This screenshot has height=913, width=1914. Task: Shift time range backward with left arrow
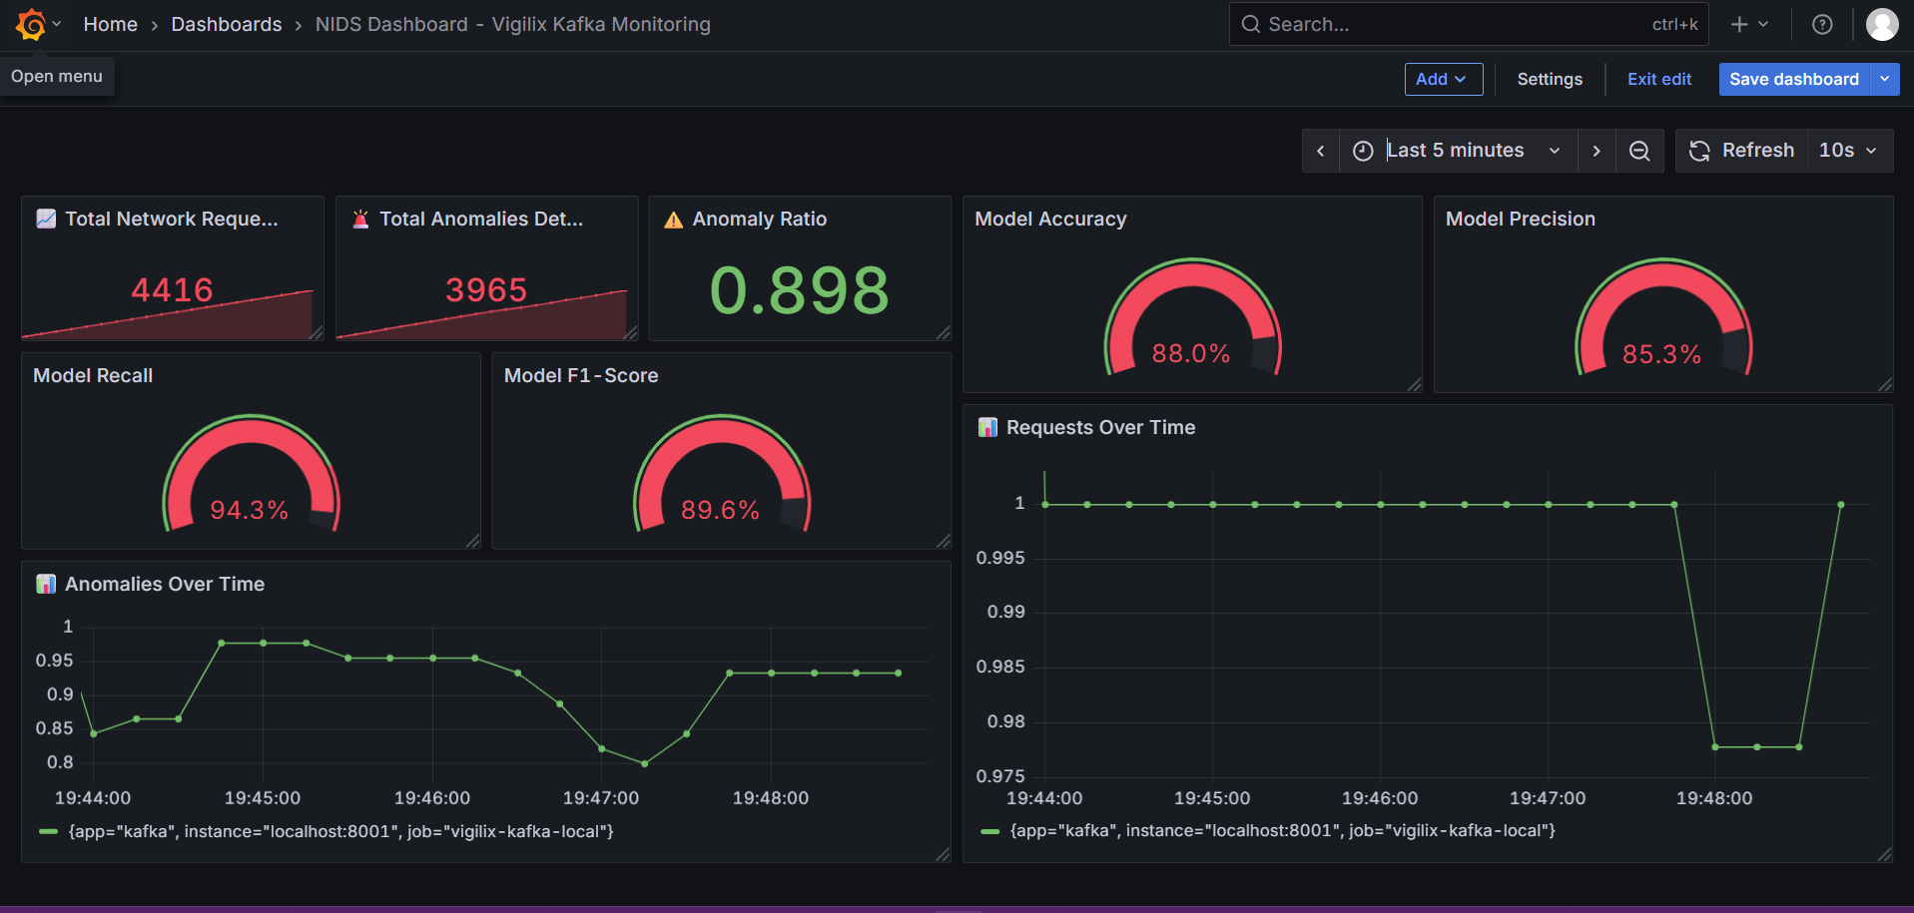[x=1320, y=151]
